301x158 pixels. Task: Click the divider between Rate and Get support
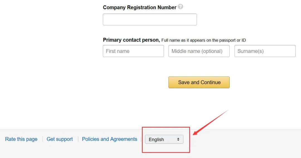pyautogui.click(x=42, y=139)
